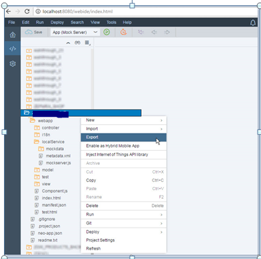Open notifications bell icon

tap(253, 23)
